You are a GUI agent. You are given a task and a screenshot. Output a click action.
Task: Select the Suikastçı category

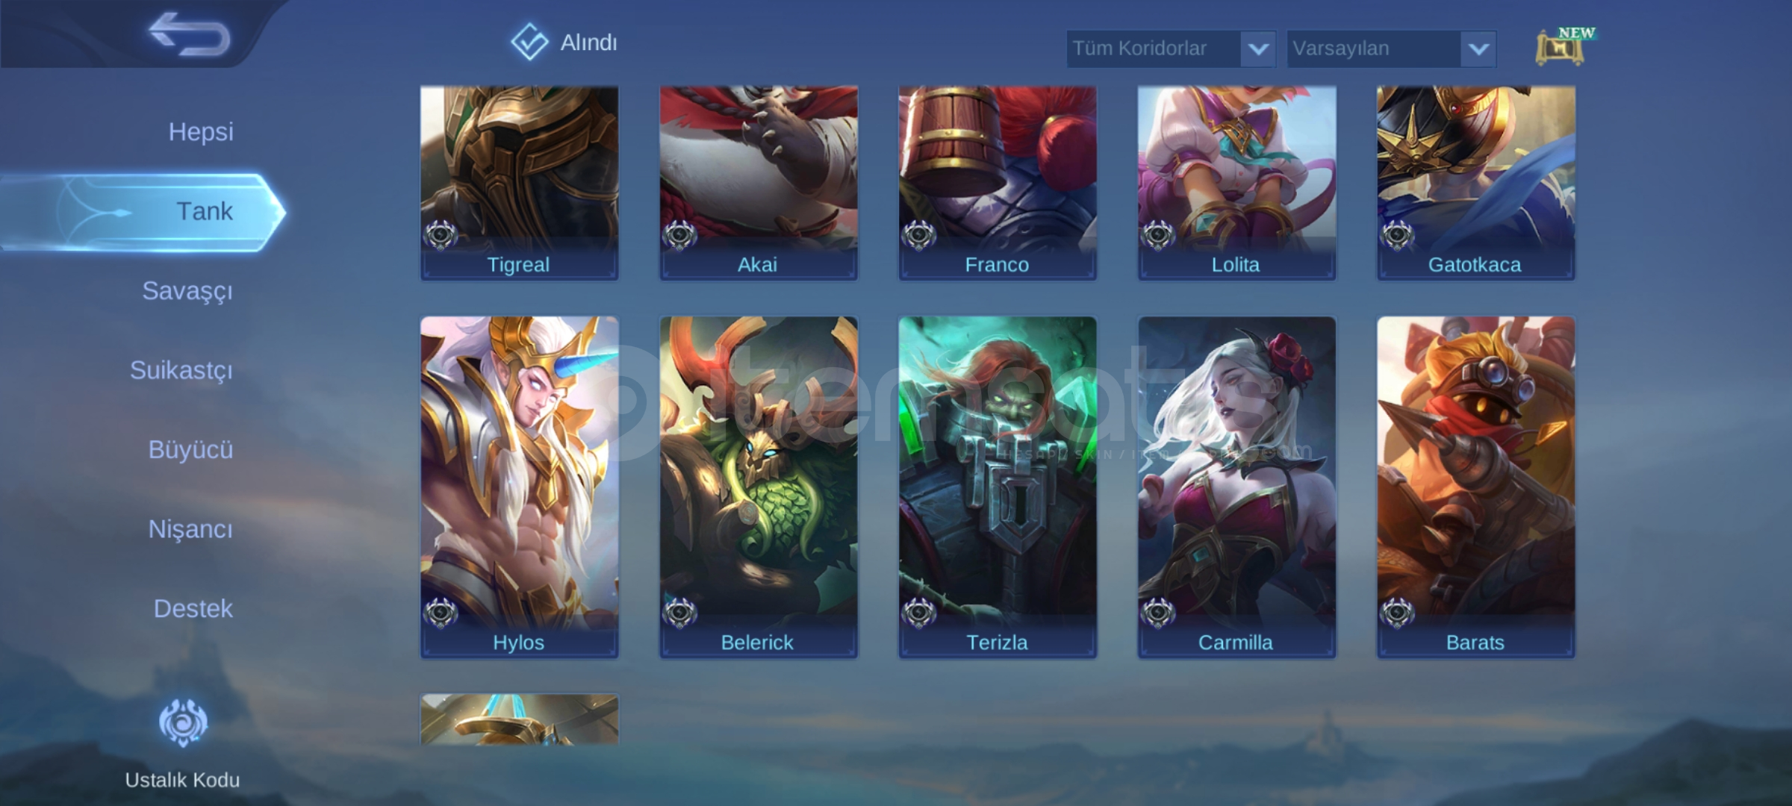(x=181, y=370)
